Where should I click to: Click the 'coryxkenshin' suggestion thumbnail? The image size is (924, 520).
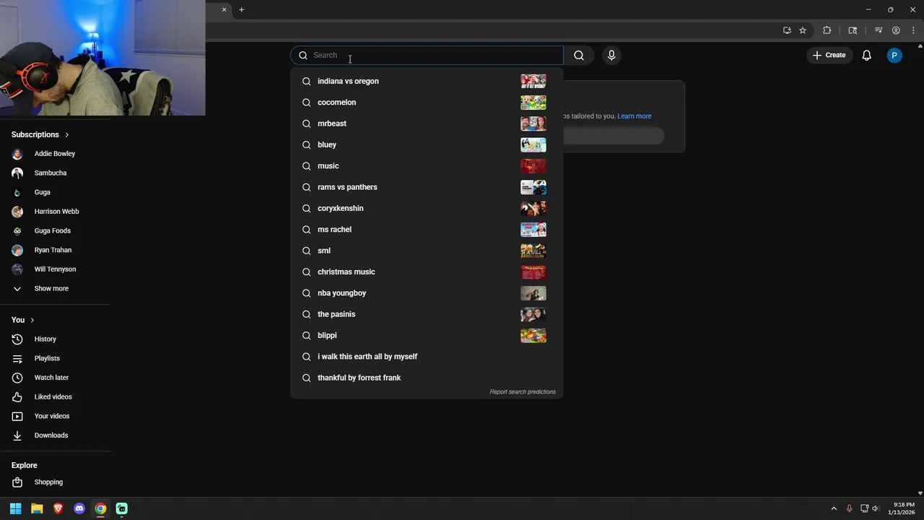533,208
